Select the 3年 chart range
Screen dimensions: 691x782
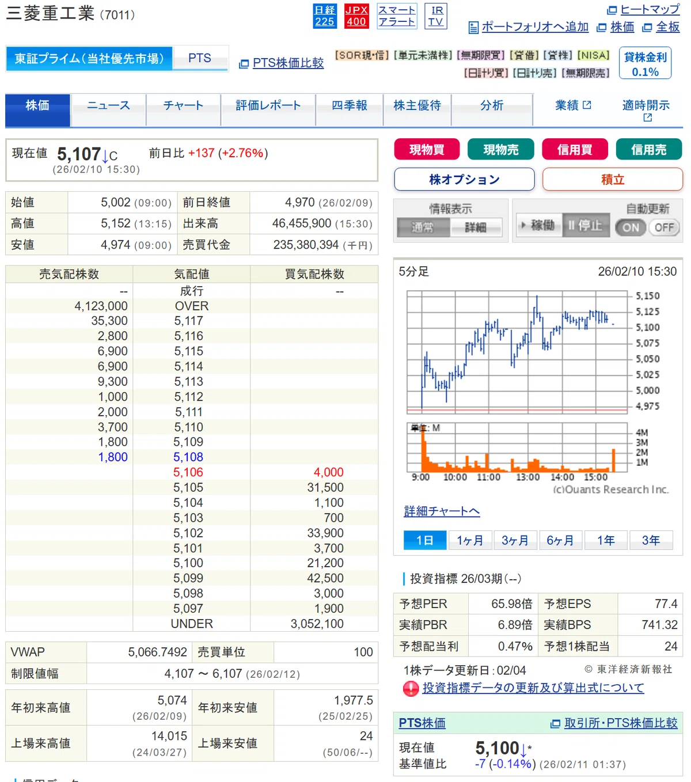[651, 540]
